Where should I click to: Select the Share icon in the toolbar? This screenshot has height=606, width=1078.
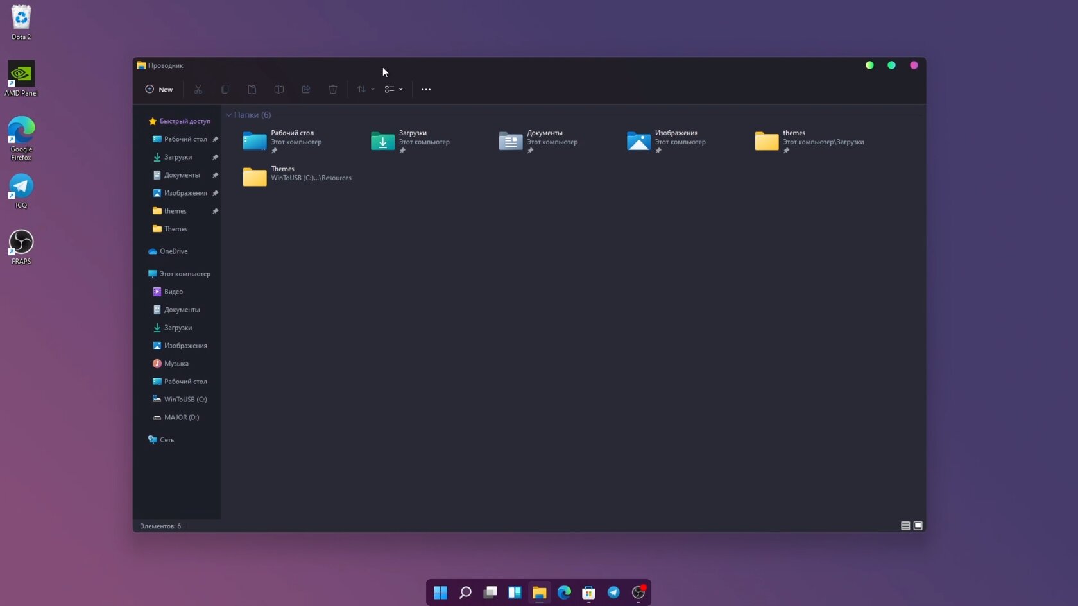305,89
